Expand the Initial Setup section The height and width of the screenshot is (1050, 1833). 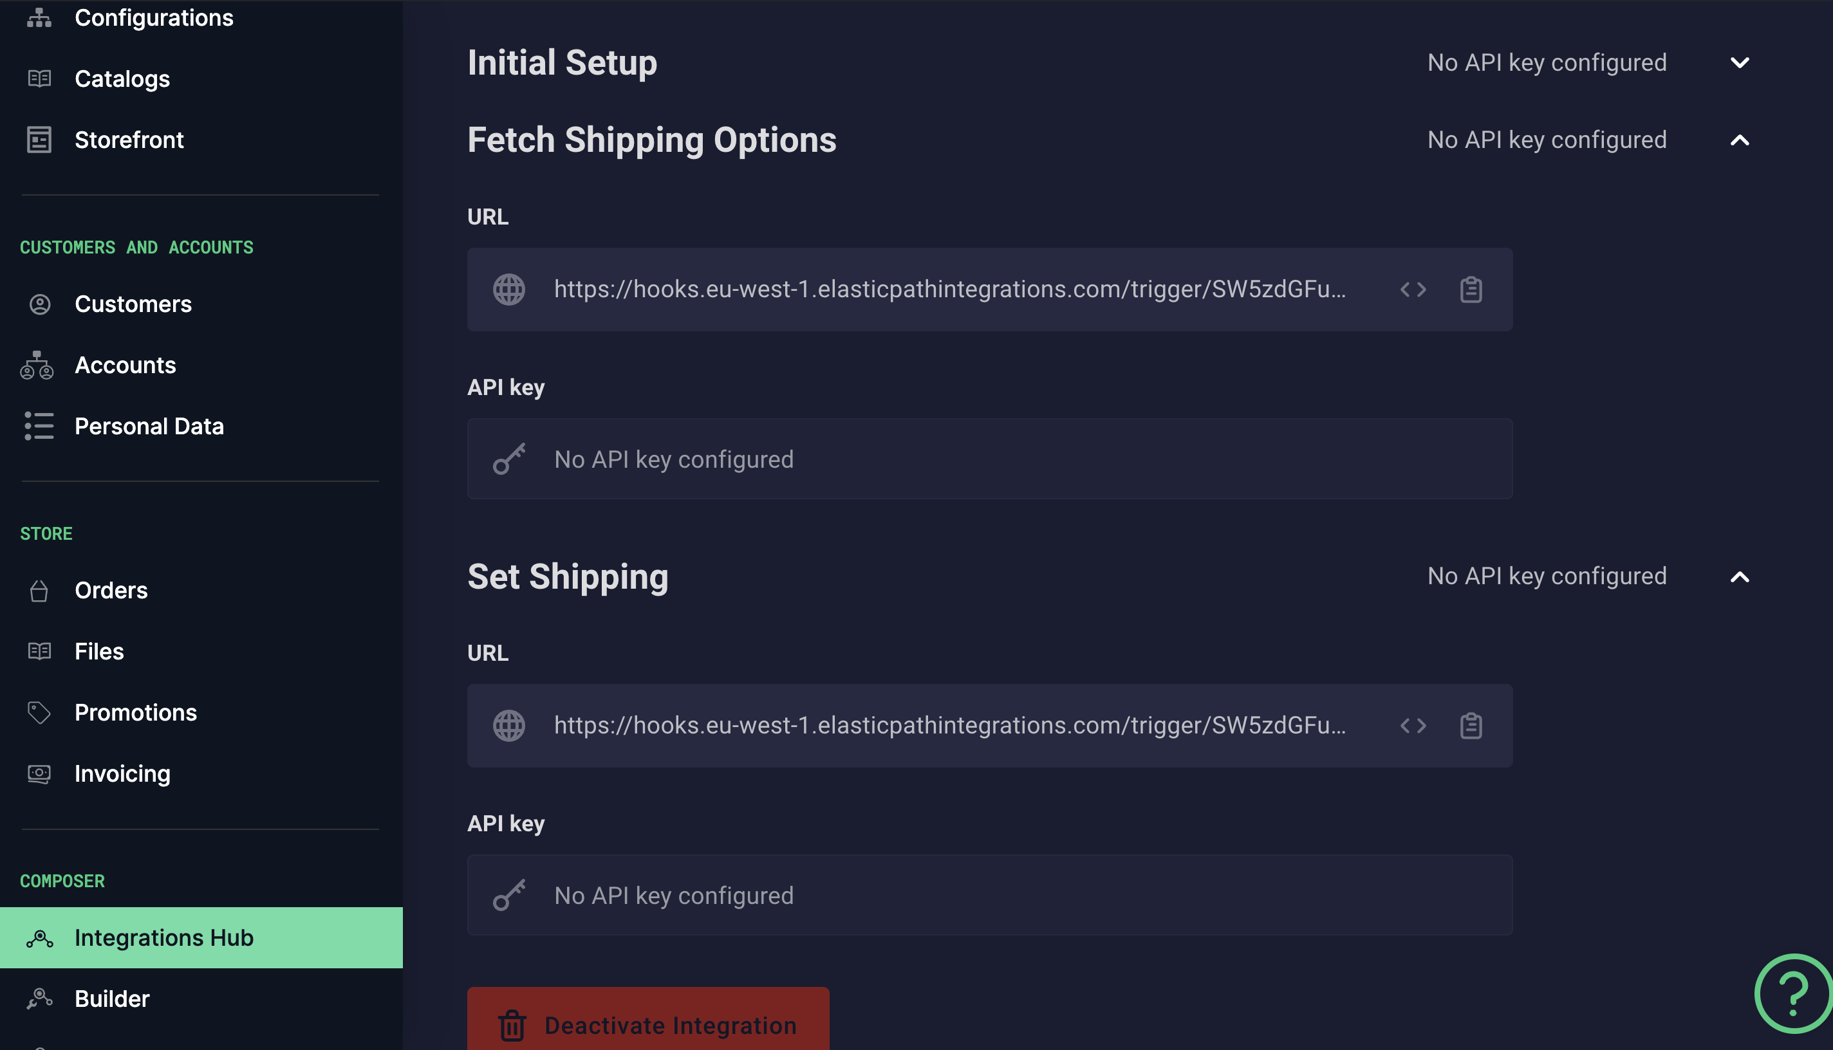pos(1739,63)
